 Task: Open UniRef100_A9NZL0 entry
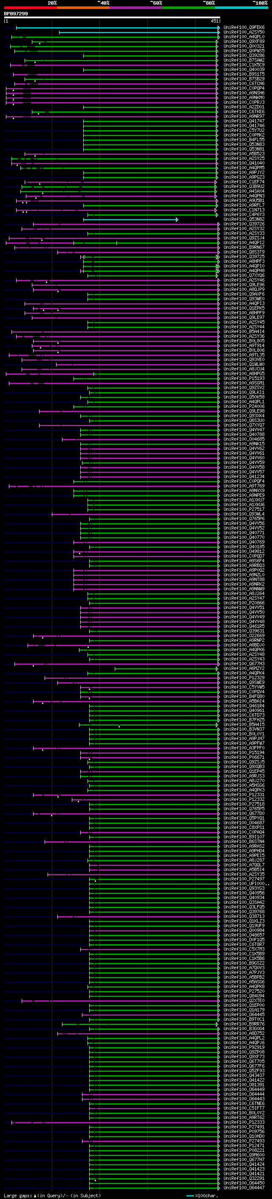pyautogui.click(x=244, y=575)
